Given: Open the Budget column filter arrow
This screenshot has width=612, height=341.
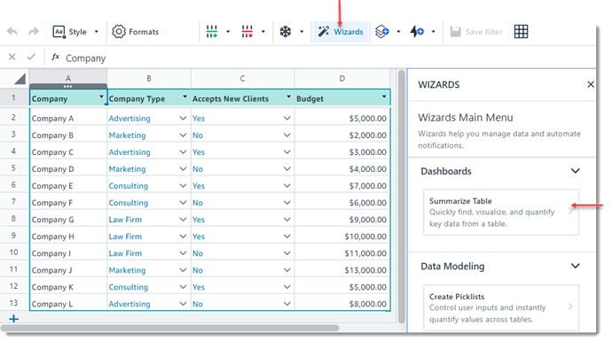Looking at the screenshot, I should tap(384, 97).
